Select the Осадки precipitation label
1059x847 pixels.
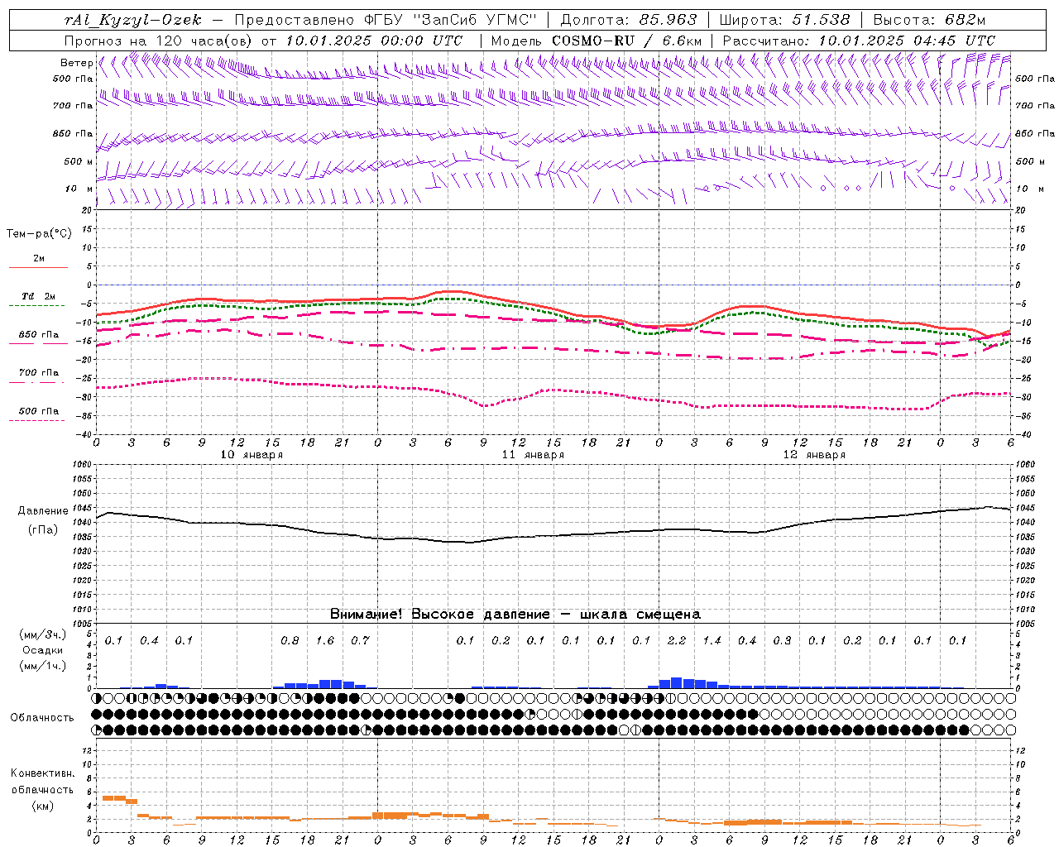(43, 650)
